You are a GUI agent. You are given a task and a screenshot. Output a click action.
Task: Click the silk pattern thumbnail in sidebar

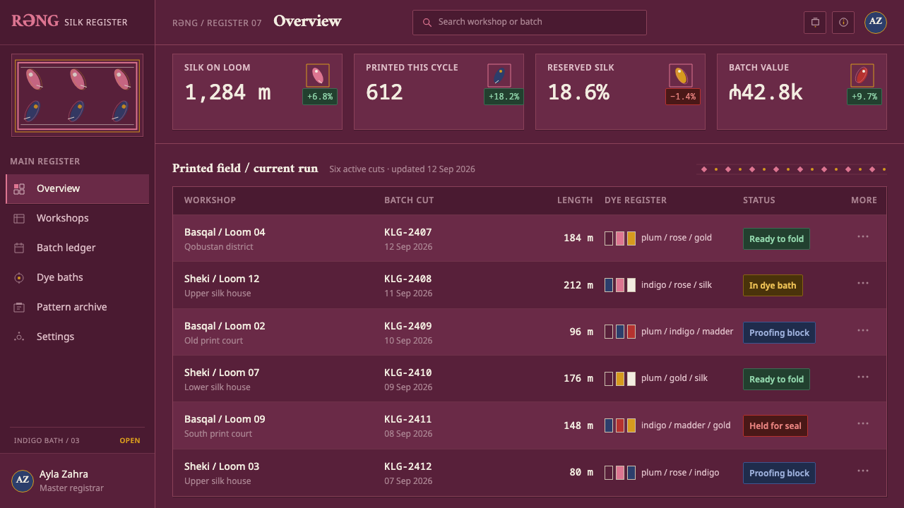point(77,95)
